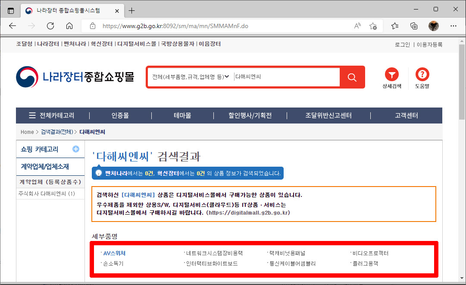Screen dimensions: 466x285
Task: Open the 전체(세부품명,규격,업체명 등) search scope dropdown
Action: click(191, 77)
